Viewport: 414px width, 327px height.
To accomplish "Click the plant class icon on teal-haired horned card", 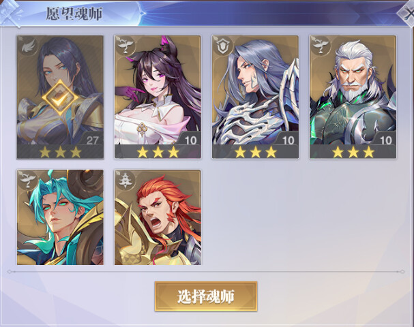I will [27, 180].
